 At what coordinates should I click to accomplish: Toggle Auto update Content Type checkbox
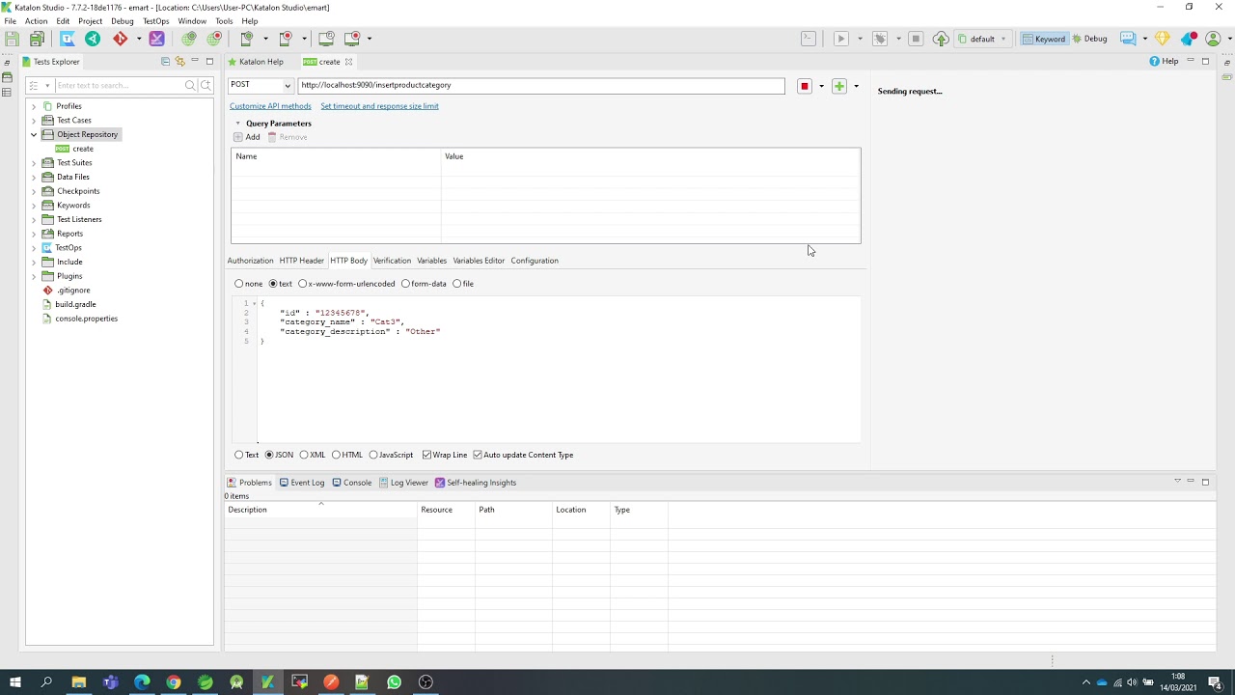[478, 455]
